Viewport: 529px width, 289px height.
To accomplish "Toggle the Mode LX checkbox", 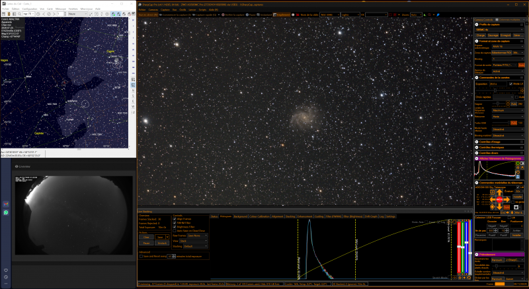I will [x=510, y=84].
